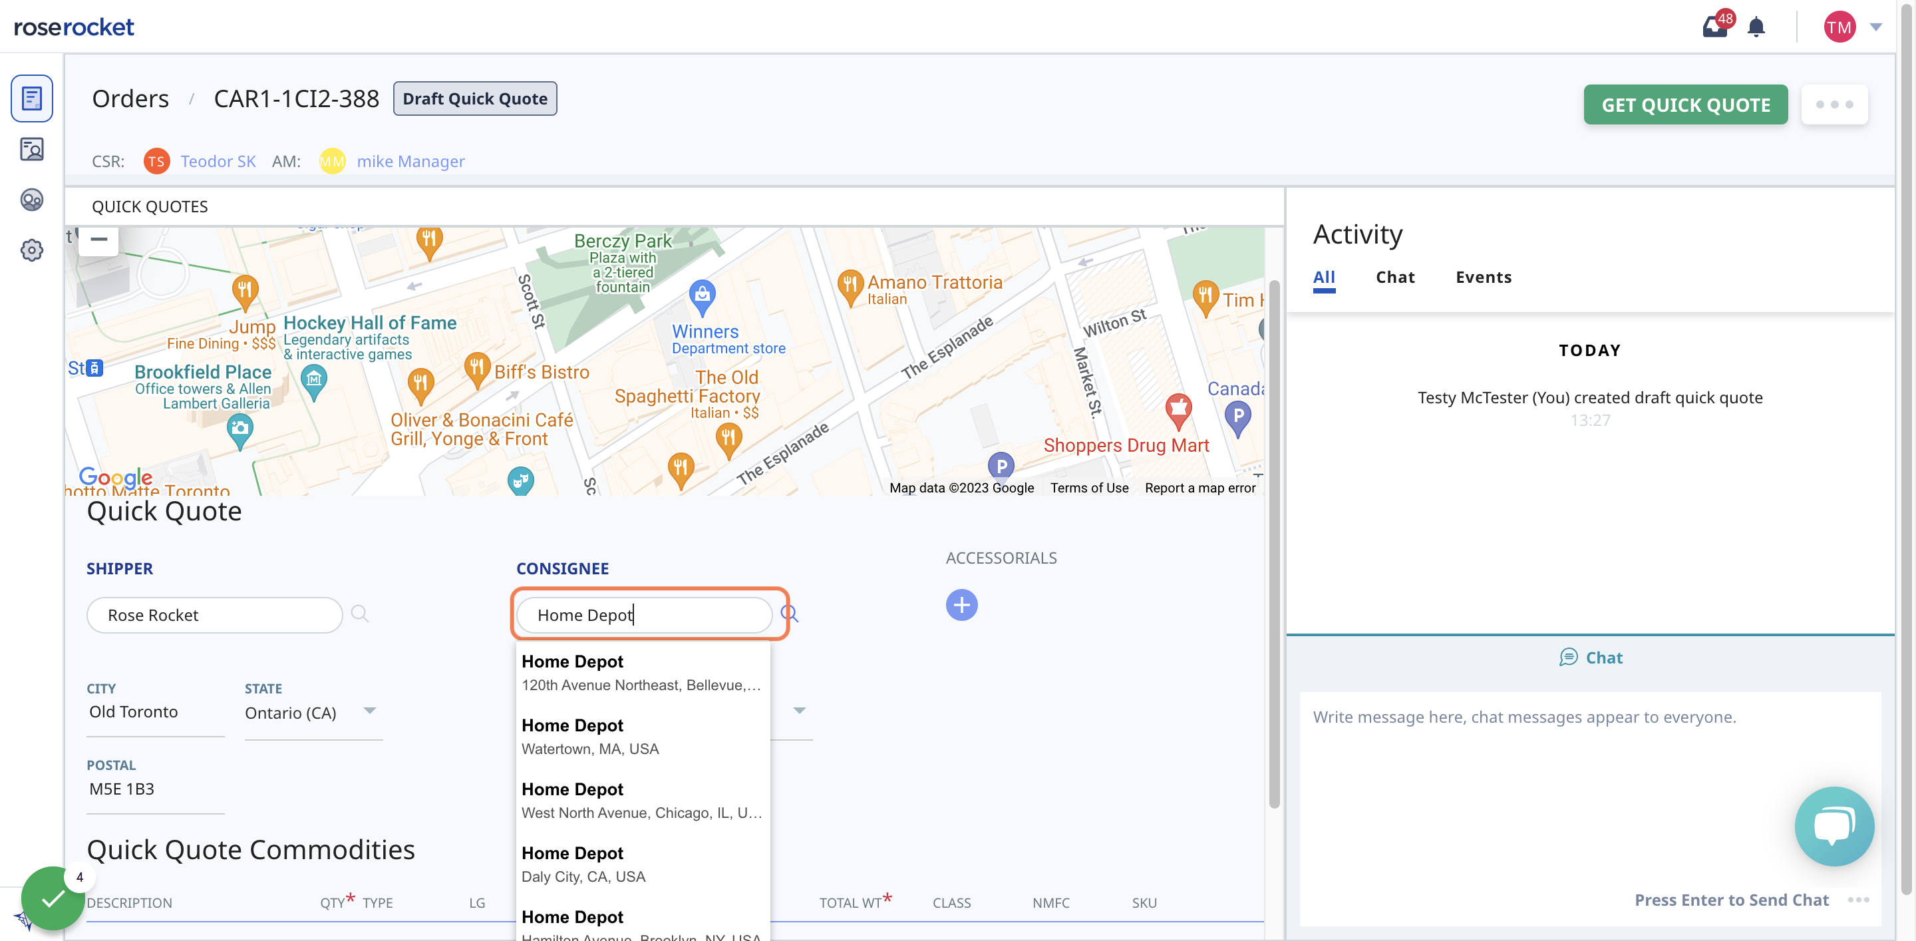Click the City field Old Toronto
The image size is (1916, 941).
156,712
